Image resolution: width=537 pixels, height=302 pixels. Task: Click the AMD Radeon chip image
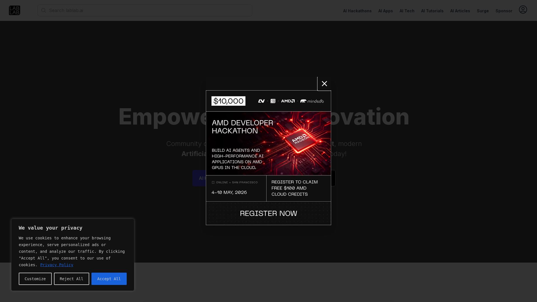pos(301,140)
